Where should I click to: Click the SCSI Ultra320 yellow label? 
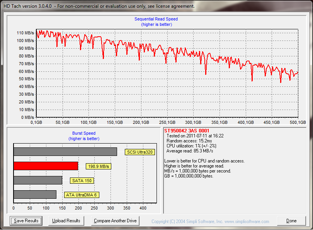[x=140, y=152]
